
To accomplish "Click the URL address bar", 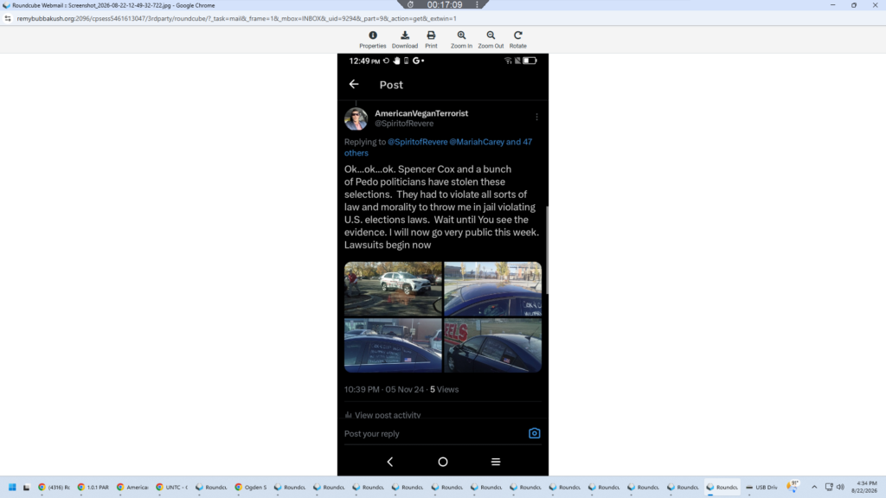I will pos(237,18).
